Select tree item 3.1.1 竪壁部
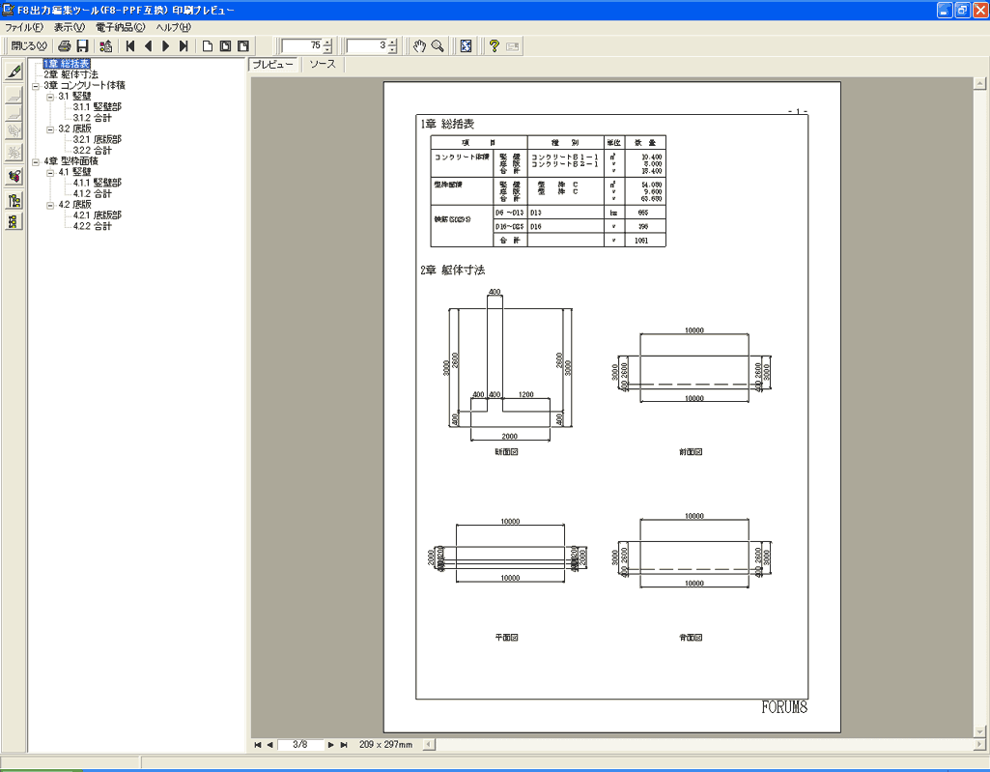The width and height of the screenshot is (990, 772). (x=98, y=106)
